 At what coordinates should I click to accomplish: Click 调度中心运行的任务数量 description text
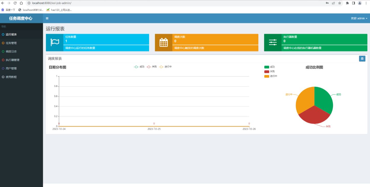pyautogui.click(x=80, y=48)
